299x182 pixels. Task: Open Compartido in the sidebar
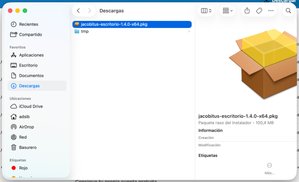pos(37,35)
